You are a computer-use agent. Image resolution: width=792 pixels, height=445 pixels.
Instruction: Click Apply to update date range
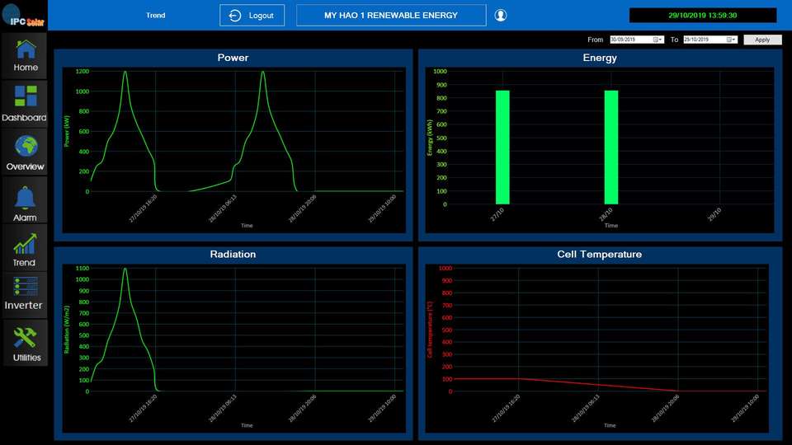tap(762, 40)
